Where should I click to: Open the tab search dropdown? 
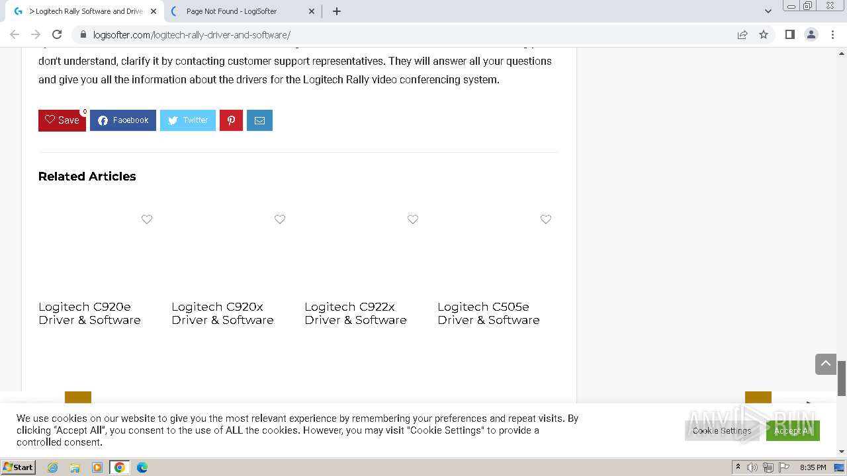[768, 11]
